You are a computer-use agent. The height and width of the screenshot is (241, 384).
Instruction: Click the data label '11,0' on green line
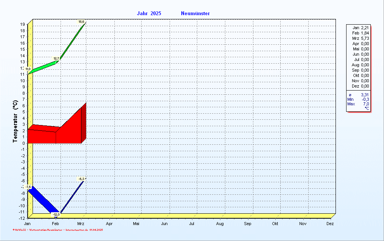[x=28, y=69]
